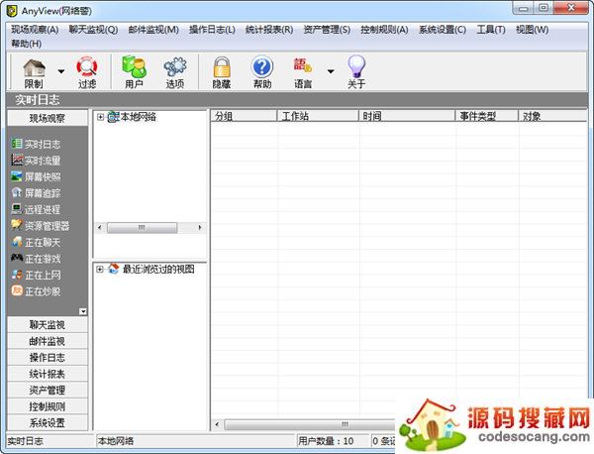Click the 关于 (About) light bulb icon
The height and width of the screenshot is (454, 594).
click(x=355, y=71)
